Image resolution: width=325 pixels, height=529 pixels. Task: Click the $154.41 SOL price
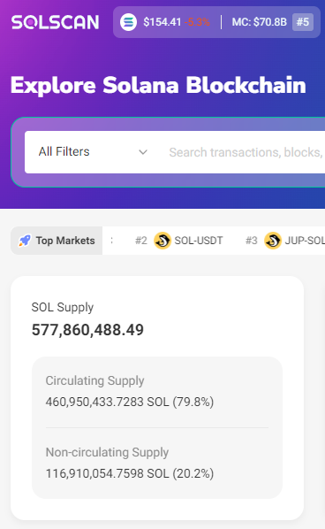pyautogui.click(x=162, y=22)
